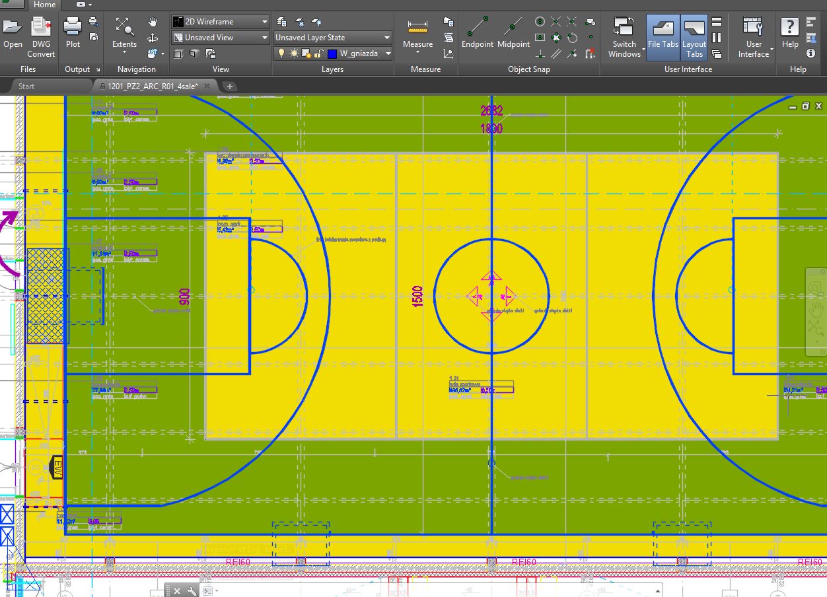Switch to the Start file tab
827x597 pixels.
point(26,87)
